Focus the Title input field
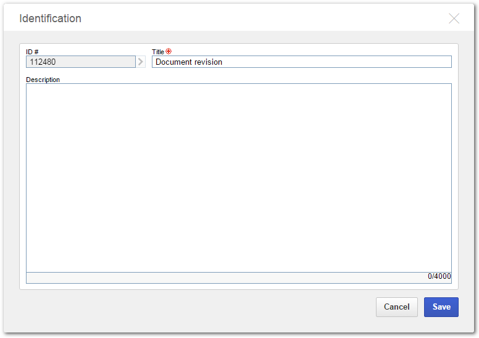The height and width of the screenshot is (338, 479). (301, 62)
